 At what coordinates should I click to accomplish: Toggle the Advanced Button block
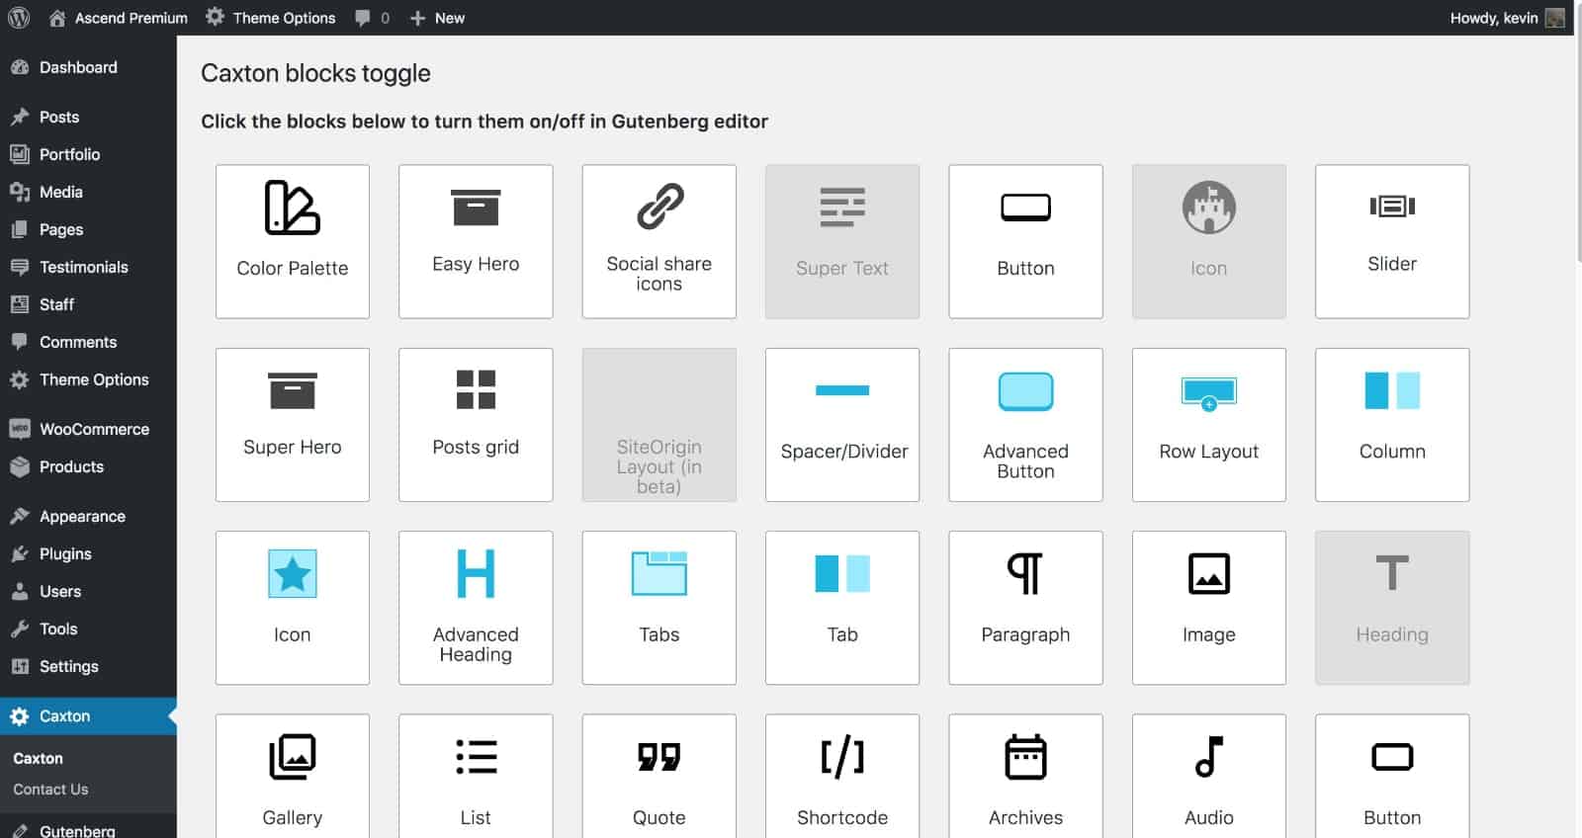tap(1025, 425)
